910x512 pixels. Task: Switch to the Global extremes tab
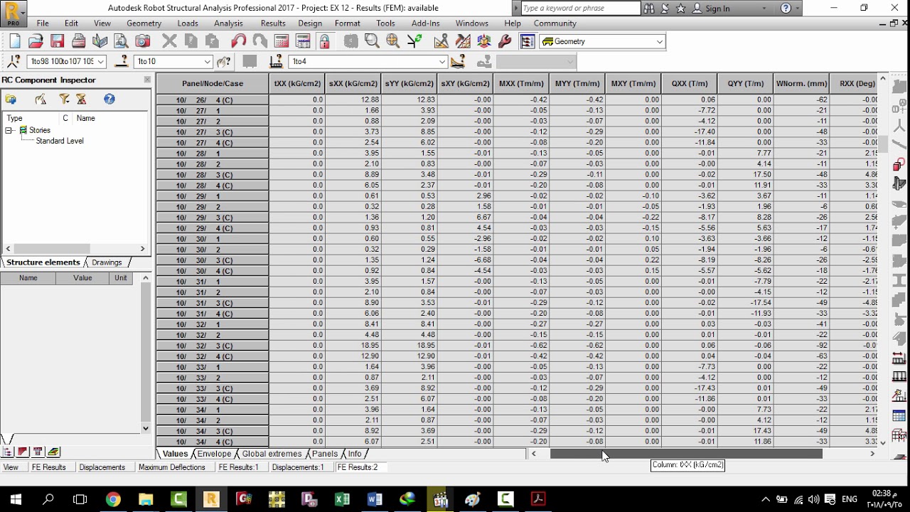[272, 454]
